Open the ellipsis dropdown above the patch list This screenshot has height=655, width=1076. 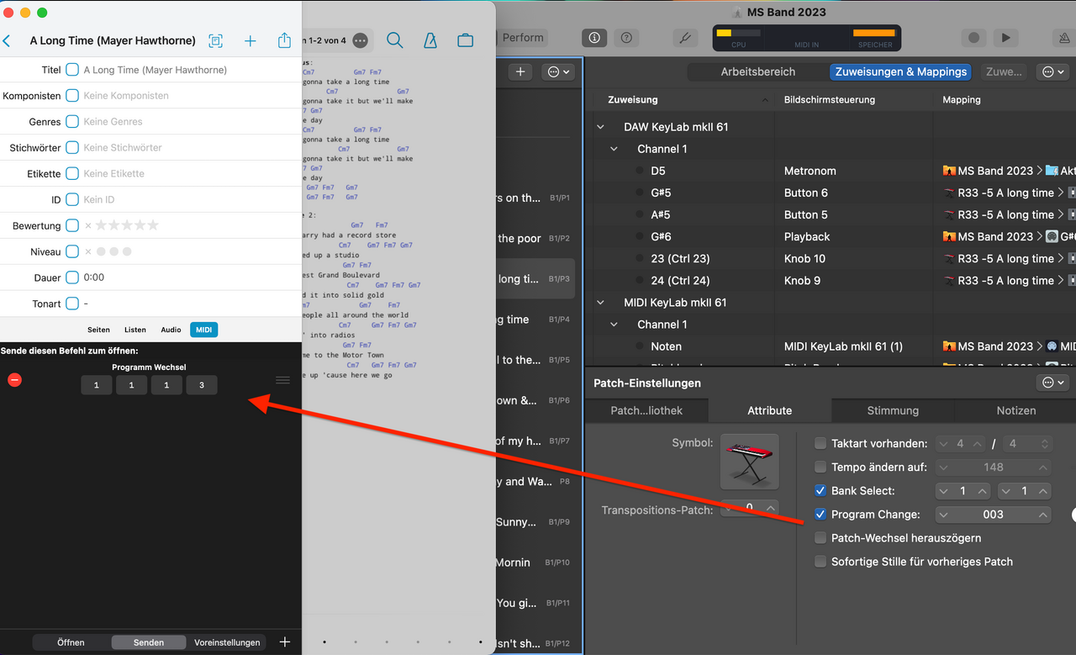(x=558, y=72)
